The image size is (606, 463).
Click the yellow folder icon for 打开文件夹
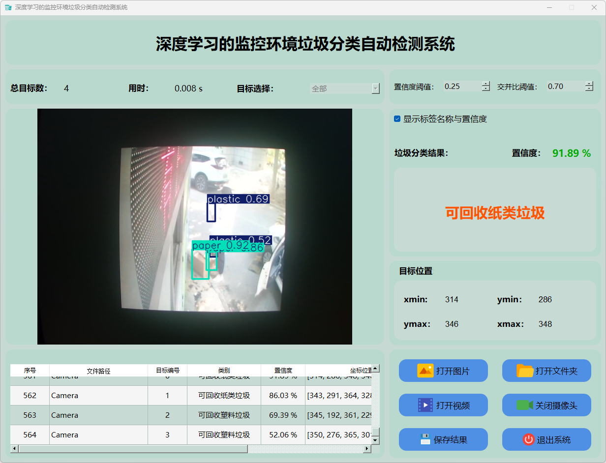525,371
